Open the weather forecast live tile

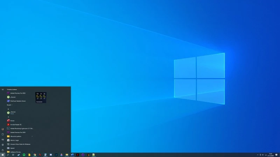[41, 98]
